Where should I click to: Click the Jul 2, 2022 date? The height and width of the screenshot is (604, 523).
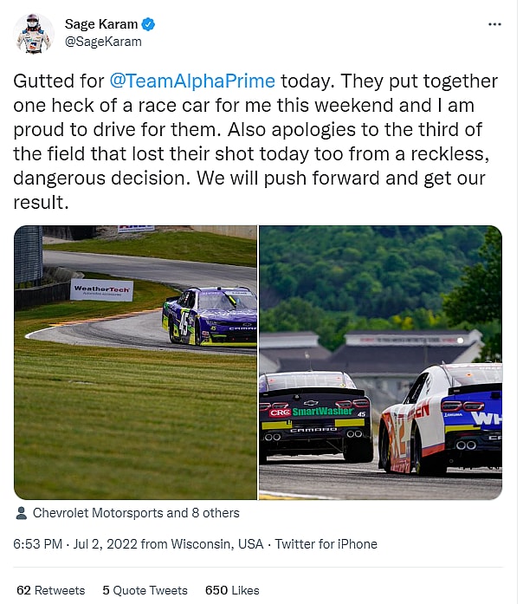point(105,544)
